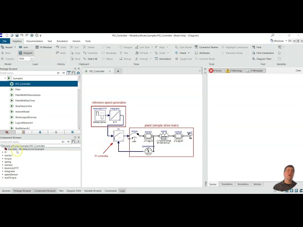
Task: Click Clear in the log panel
Action: pyautogui.click(x=298, y=70)
